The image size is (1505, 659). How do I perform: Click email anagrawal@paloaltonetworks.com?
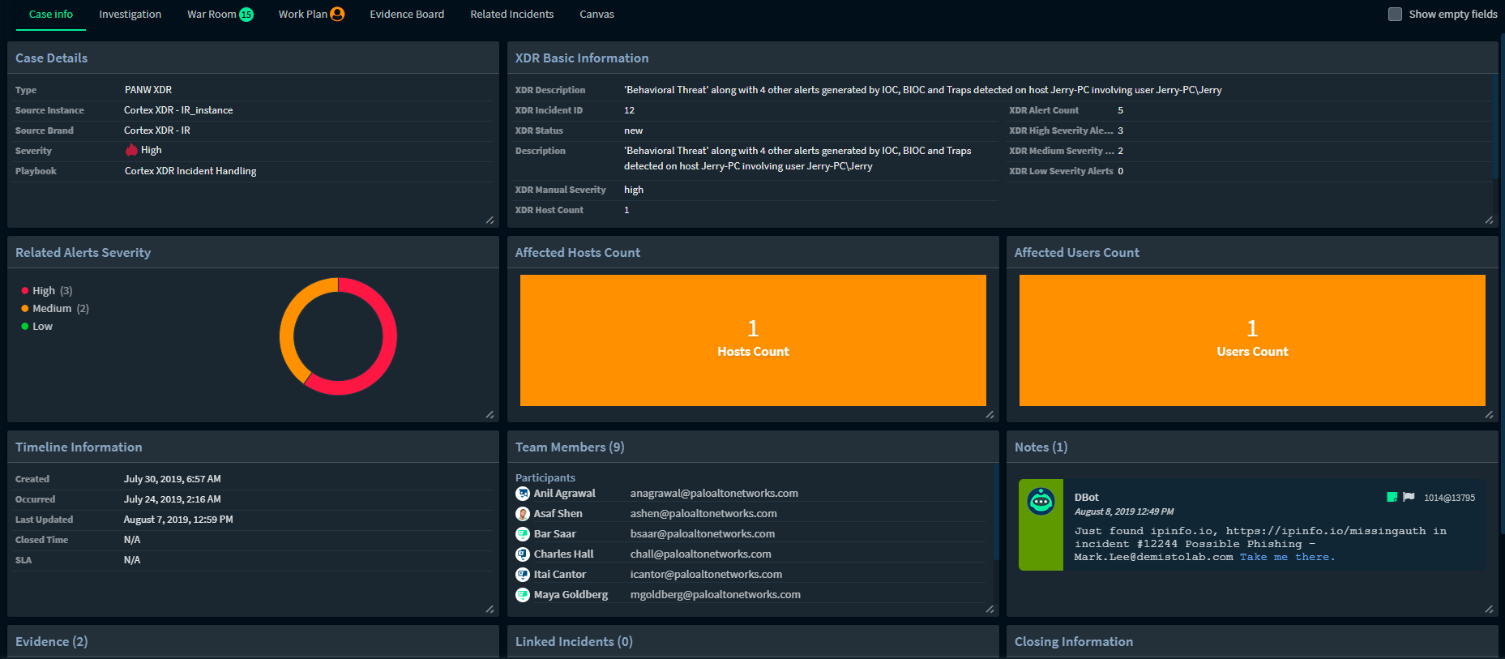coord(714,493)
